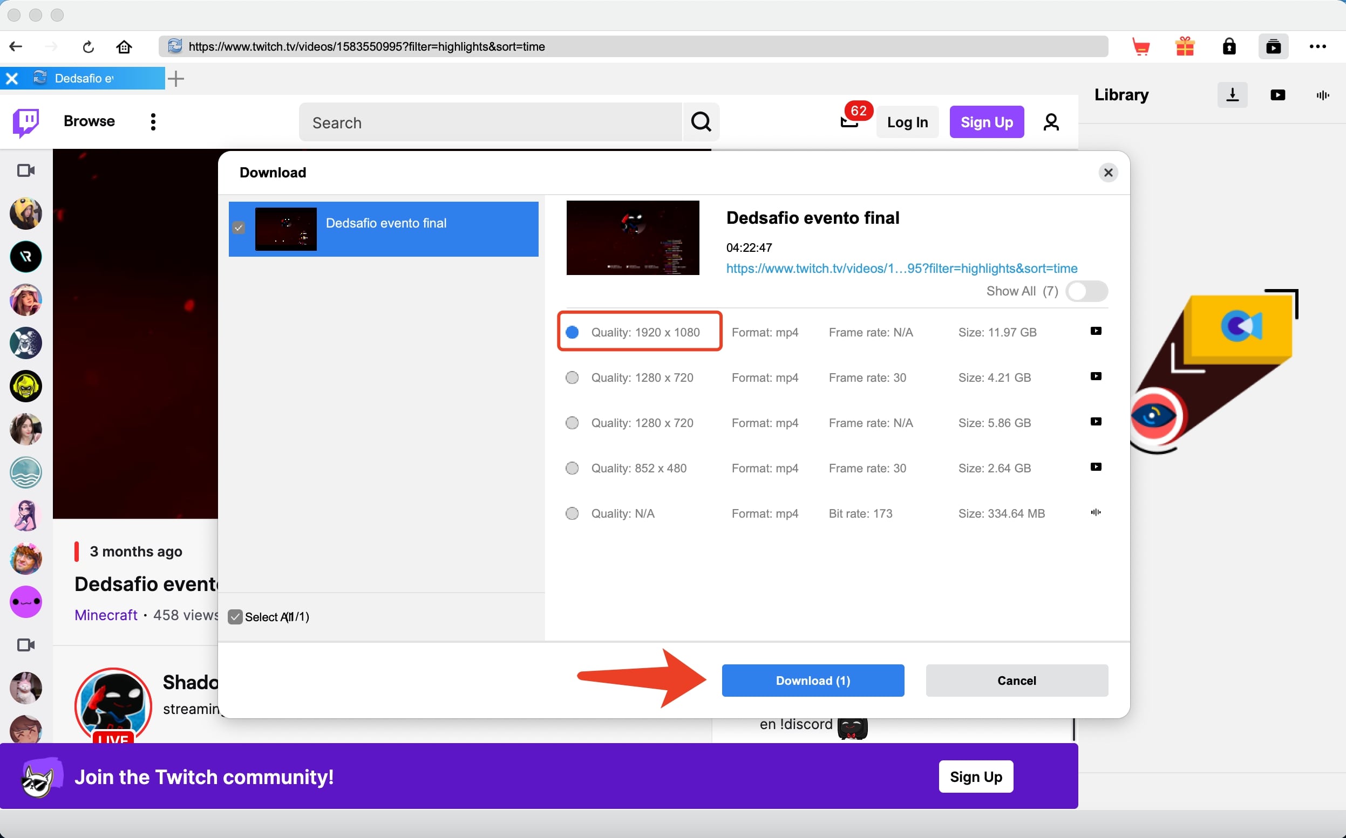The height and width of the screenshot is (838, 1346).
Task: Reload the current page
Action: [x=88, y=47]
